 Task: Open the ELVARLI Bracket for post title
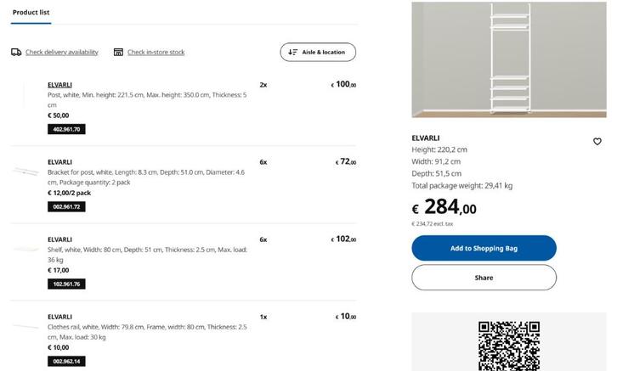[x=59, y=162]
